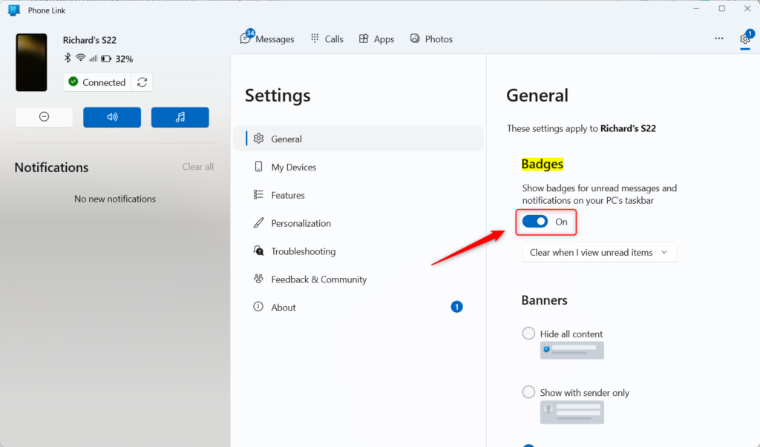The height and width of the screenshot is (447, 760).
Task: Click the Bluetooth status icon
Action: pos(68,58)
